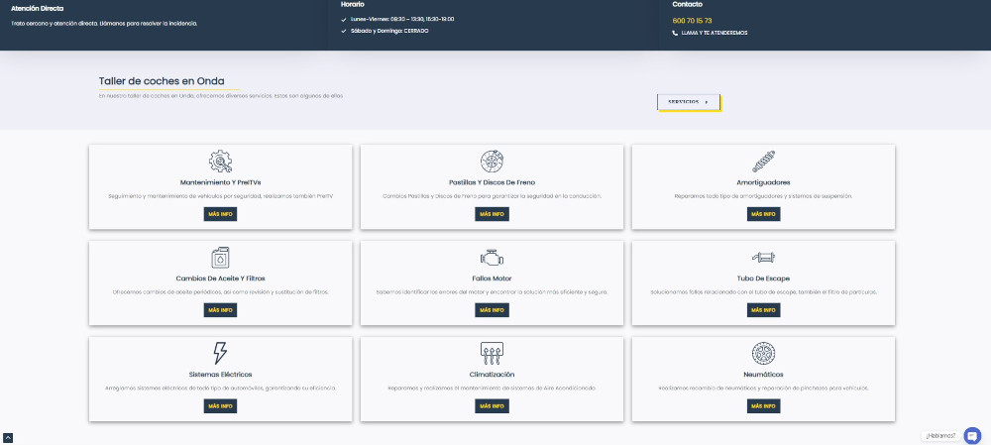Click the gear icon for Mantenimiento Y PreITVs
The width and height of the screenshot is (991, 445).
point(220,162)
